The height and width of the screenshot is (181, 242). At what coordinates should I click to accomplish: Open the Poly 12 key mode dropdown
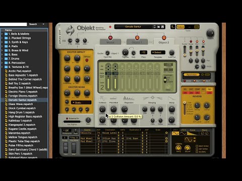[74, 138]
